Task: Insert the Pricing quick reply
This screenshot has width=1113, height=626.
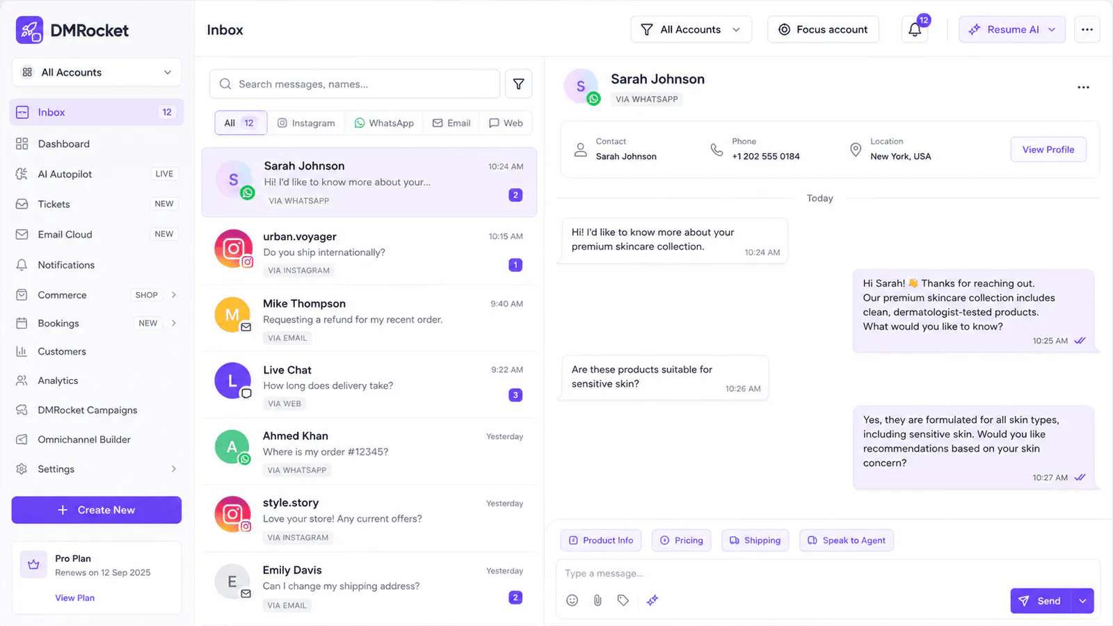Action: [x=682, y=540]
